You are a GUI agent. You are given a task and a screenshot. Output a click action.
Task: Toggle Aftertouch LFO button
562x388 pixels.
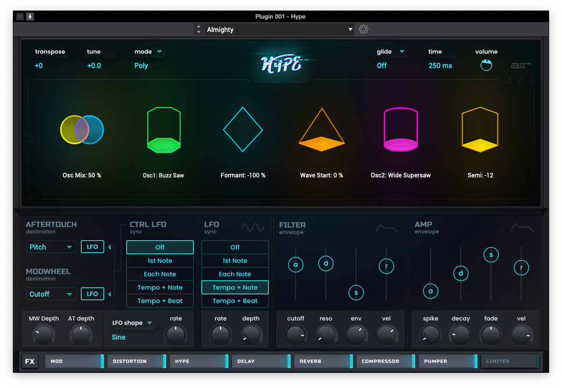coord(93,247)
